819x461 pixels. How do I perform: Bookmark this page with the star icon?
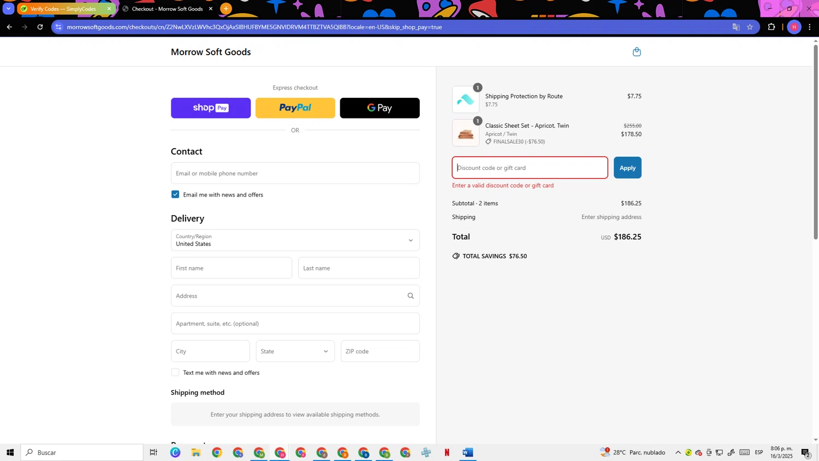coord(750,27)
